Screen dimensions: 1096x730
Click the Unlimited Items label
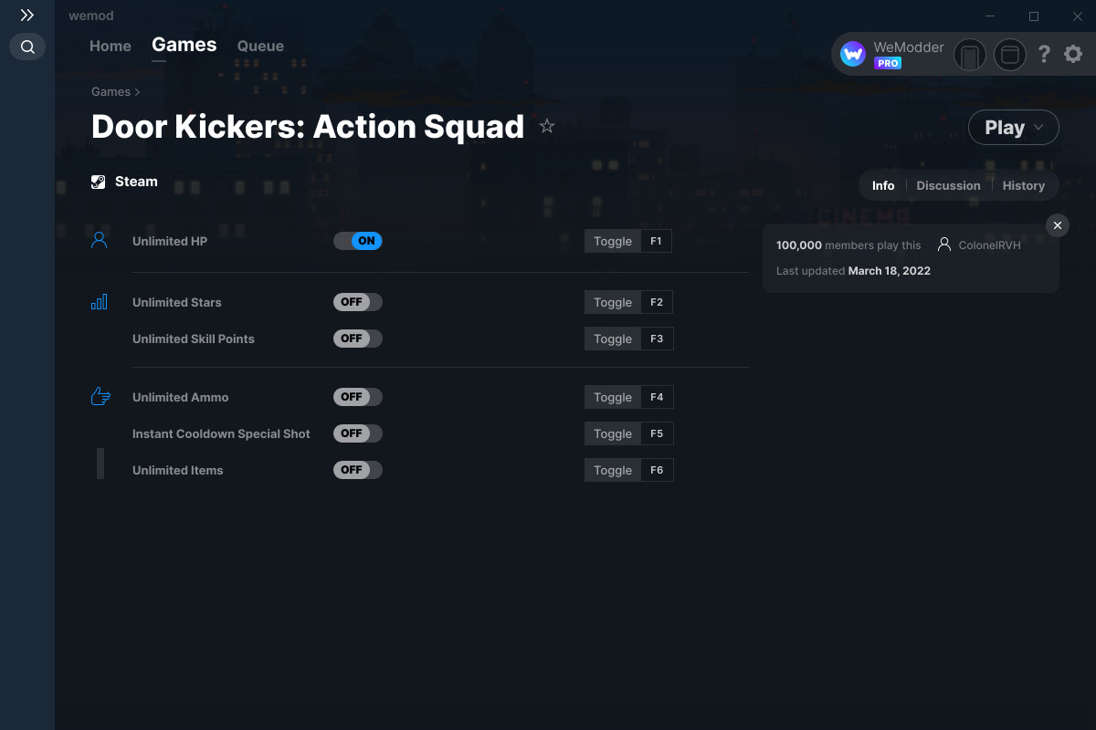[x=178, y=470]
